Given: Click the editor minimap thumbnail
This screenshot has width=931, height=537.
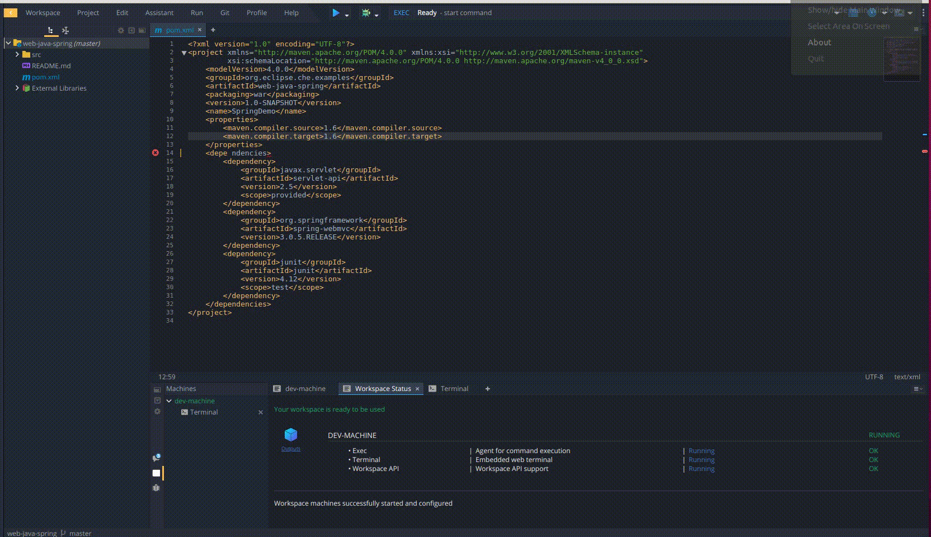Looking at the screenshot, I should [901, 59].
